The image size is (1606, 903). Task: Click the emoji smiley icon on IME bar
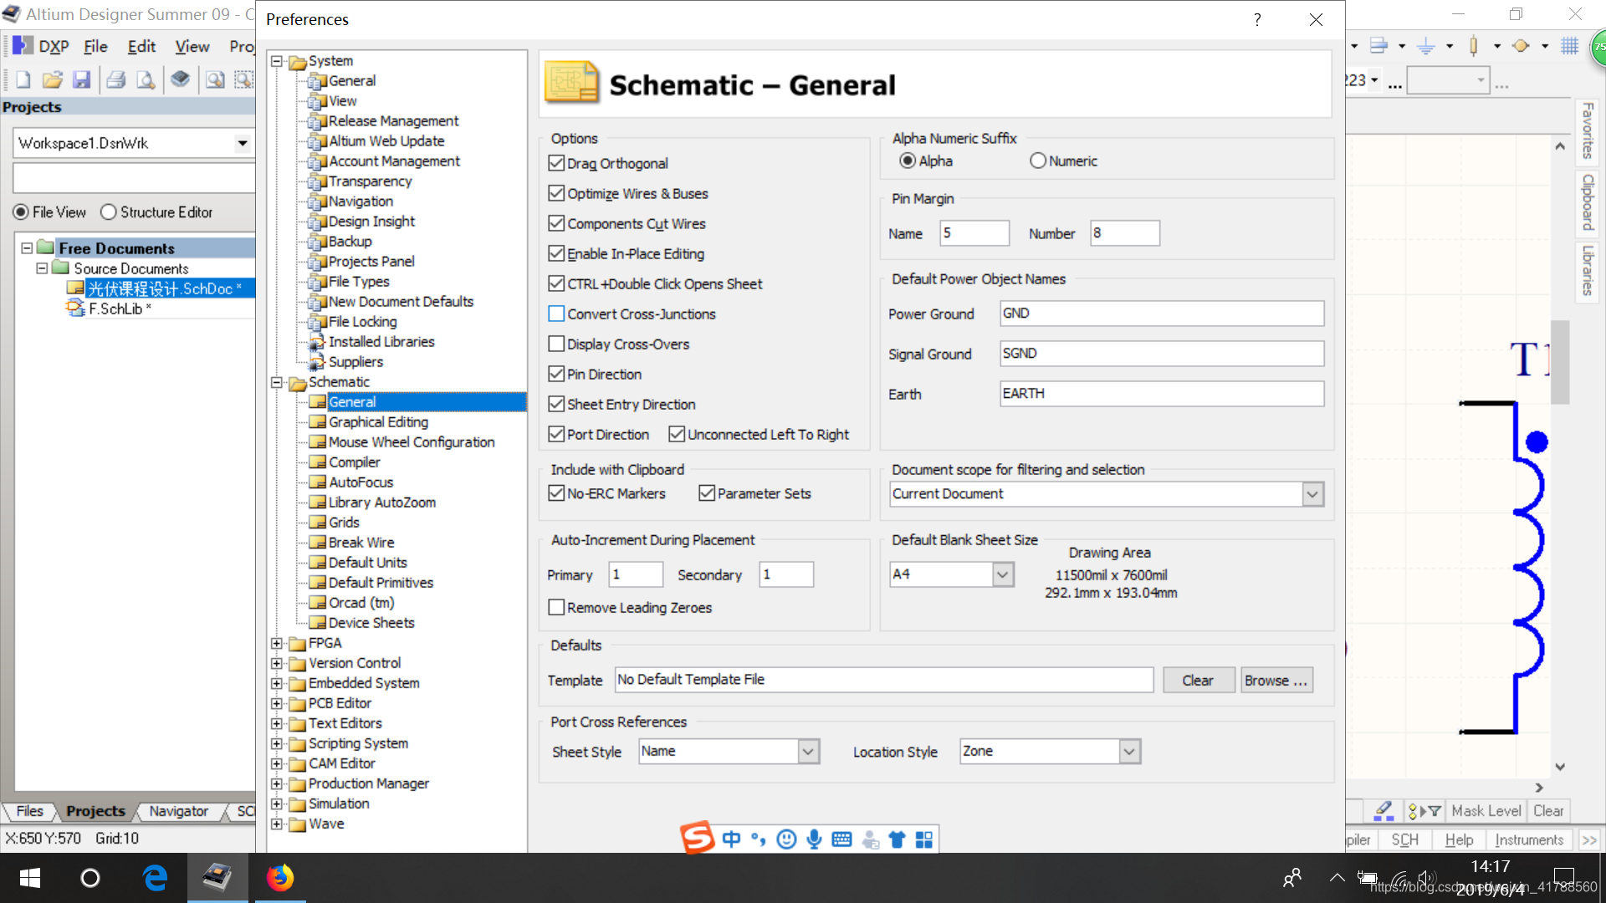pos(786,839)
